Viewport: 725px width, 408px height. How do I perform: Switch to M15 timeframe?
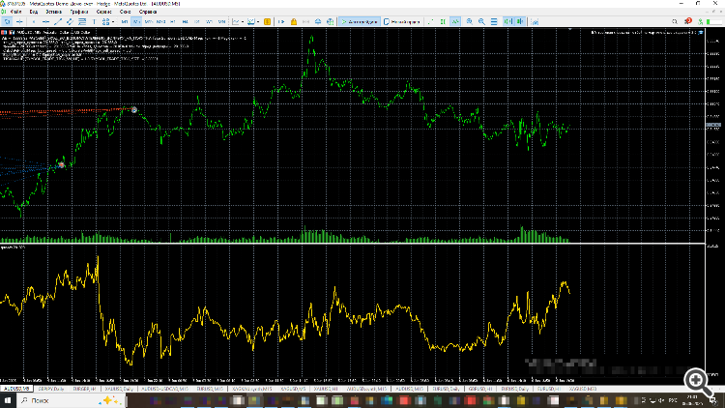149,21
